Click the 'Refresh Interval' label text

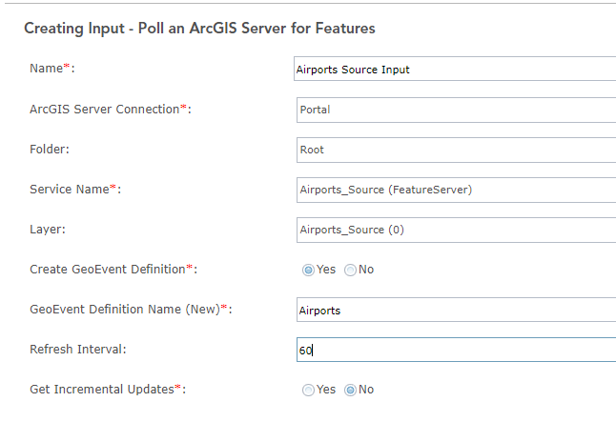tap(78, 350)
